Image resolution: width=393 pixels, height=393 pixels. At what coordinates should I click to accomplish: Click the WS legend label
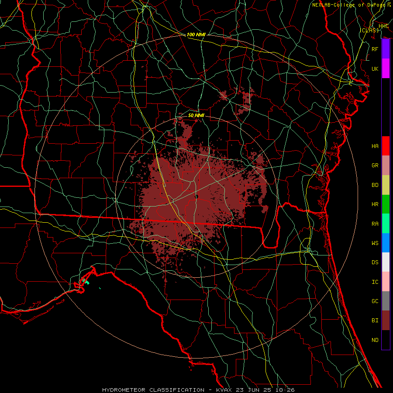coord(375,243)
